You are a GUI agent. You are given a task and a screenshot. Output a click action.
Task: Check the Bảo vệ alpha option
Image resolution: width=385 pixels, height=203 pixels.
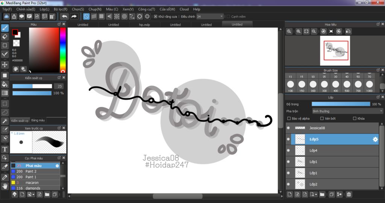point(289,119)
